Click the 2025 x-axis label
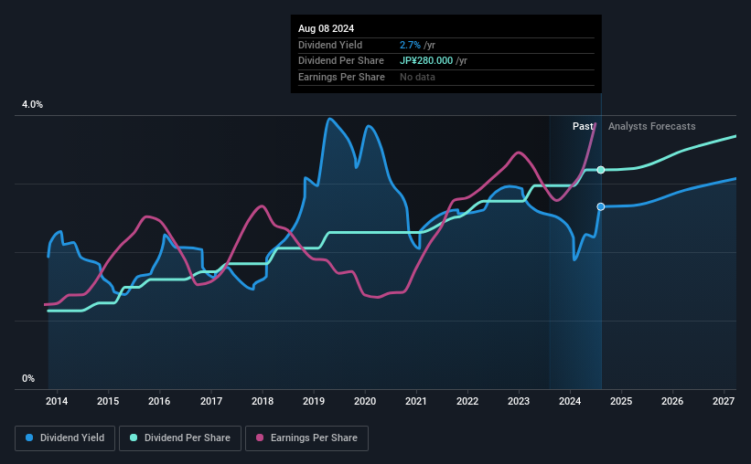 tap(621, 401)
